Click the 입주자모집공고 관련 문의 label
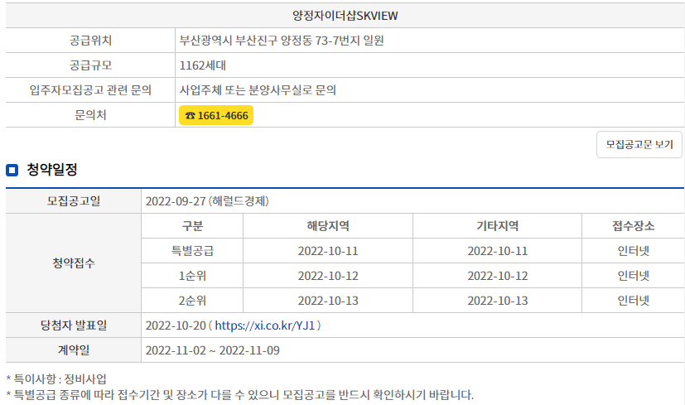 click(90, 90)
